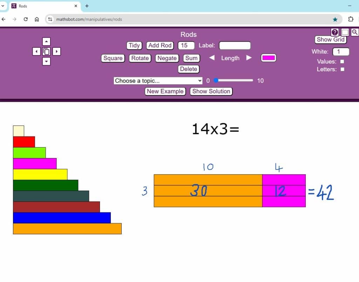Viewport: 359px width, 282px height.
Task: Click the down arrow on the movement pad
Action: [x=47, y=61]
